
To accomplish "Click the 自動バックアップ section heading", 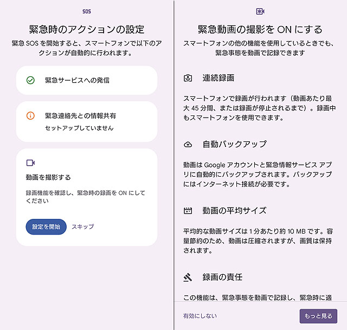I will coord(235,144).
